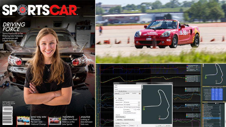226x127 pixels.
Task: Click the Report Channels panel pin icon
Action: click(x=224, y=86)
